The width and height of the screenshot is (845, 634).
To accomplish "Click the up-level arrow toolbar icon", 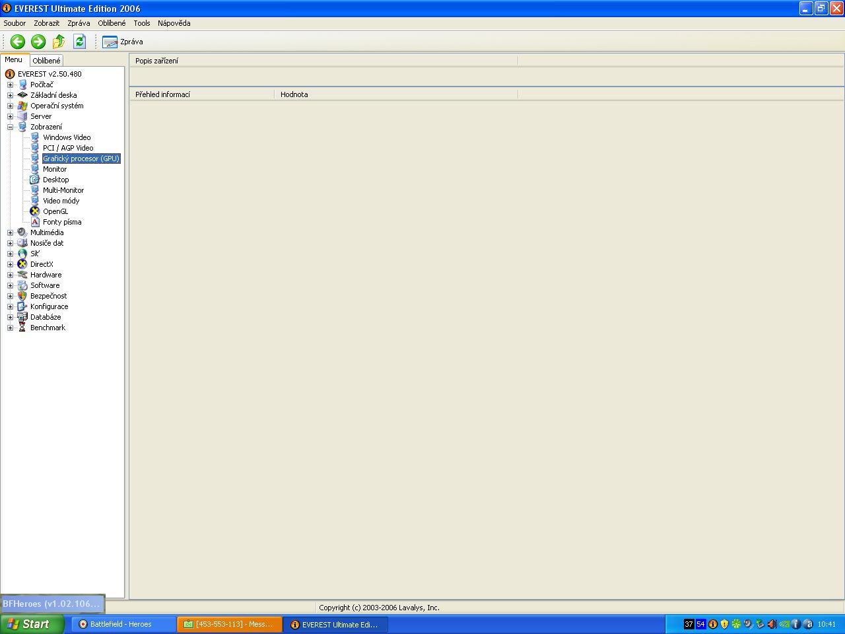I will pyautogui.click(x=59, y=42).
